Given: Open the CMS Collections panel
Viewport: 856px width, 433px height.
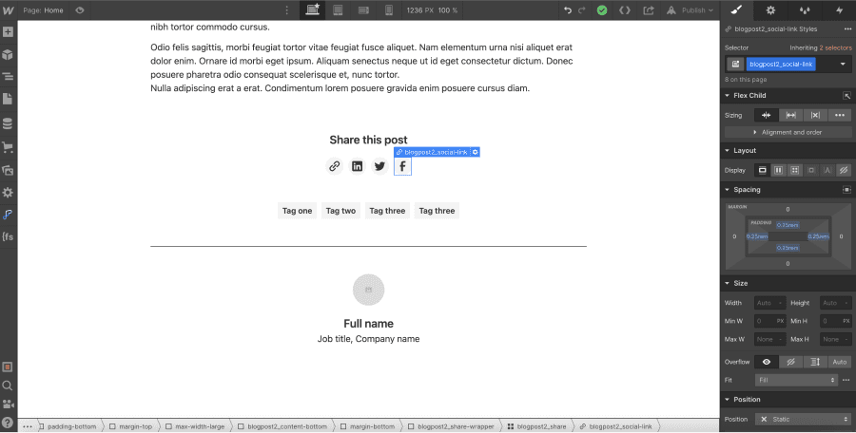Looking at the screenshot, I should 8,123.
